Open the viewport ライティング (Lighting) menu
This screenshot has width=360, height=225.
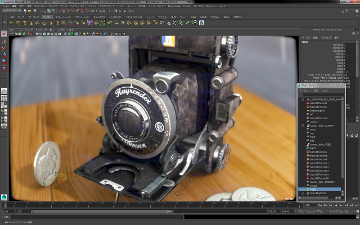tap(41, 30)
